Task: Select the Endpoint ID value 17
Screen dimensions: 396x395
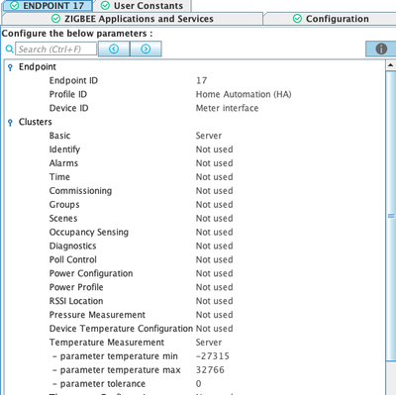Action: [x=201, y=80]
